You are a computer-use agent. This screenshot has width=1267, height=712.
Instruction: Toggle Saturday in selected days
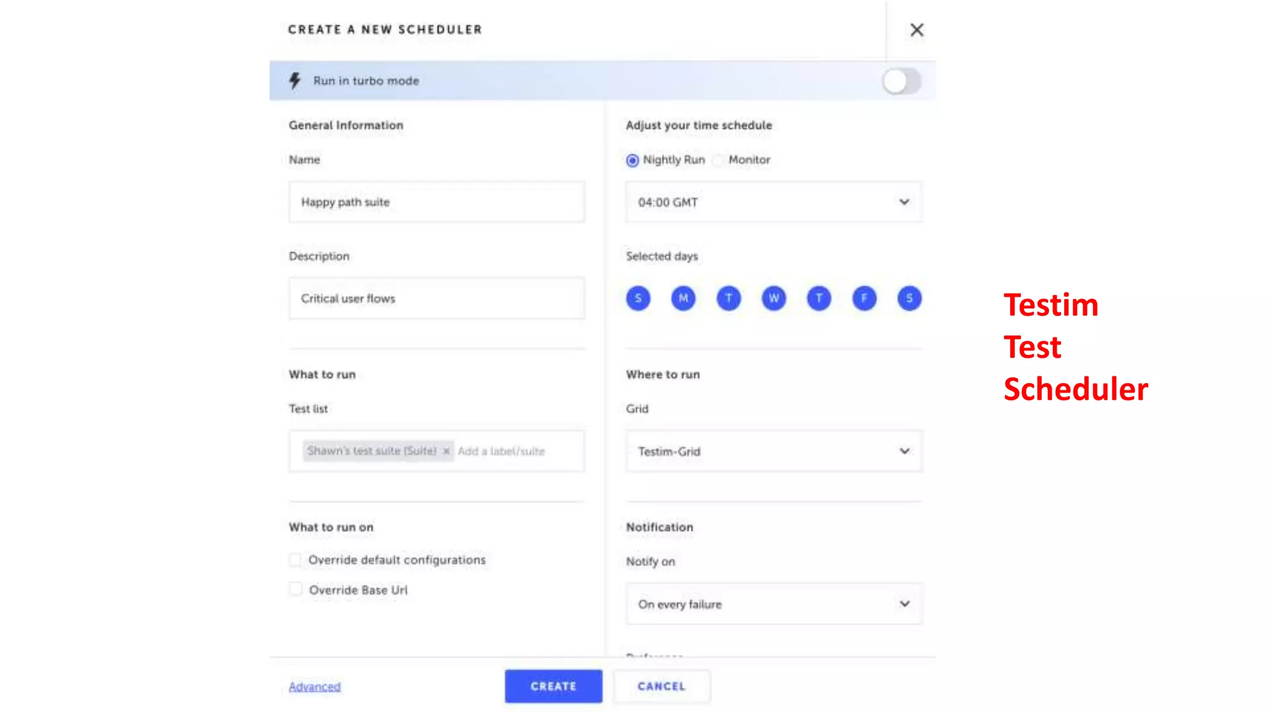point(909,299)
